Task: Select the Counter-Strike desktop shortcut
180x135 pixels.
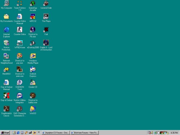Action: [19, 30]
